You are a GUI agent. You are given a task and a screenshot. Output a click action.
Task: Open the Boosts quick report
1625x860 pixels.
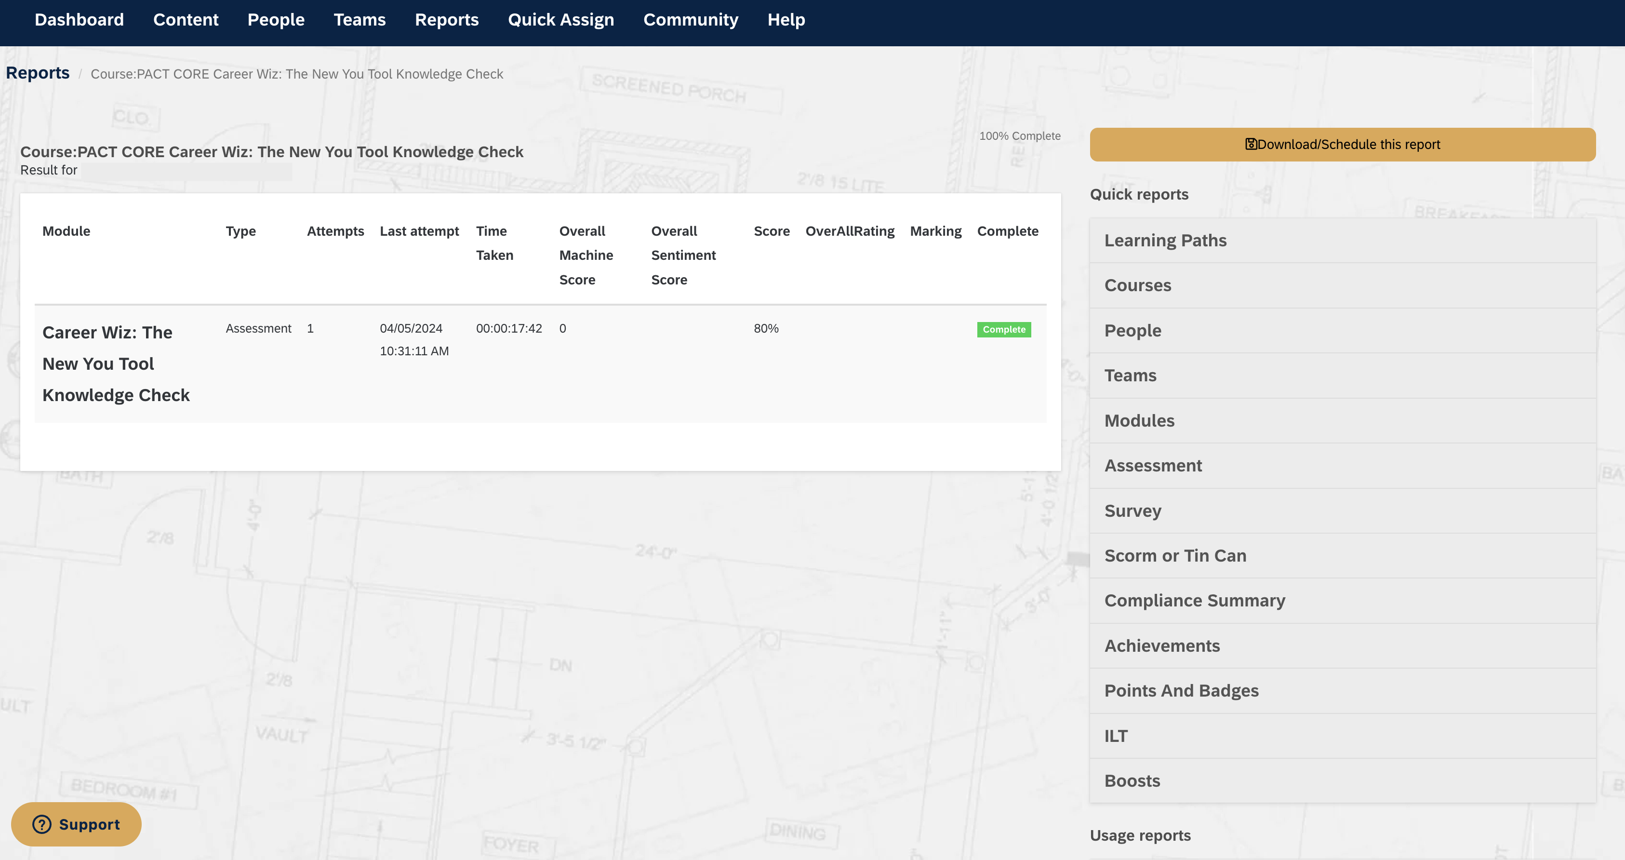[x=1132, y=780]
